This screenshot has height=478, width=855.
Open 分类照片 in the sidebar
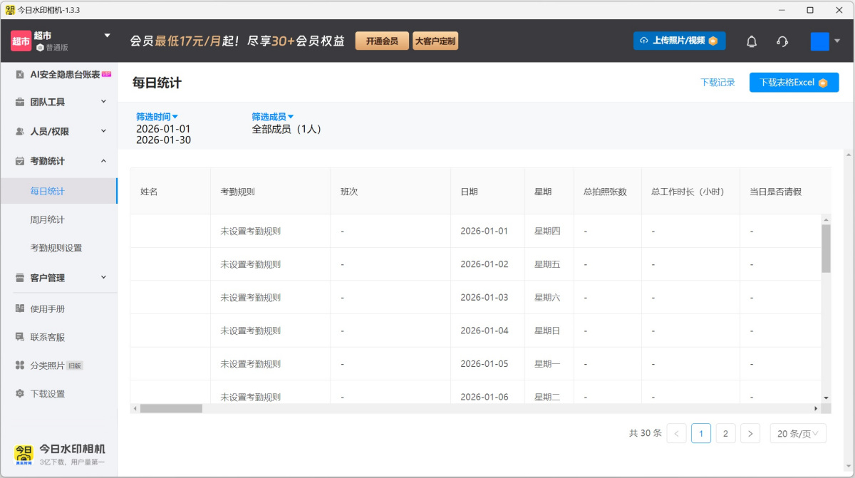pyautogui.click(x=47, y=365)
